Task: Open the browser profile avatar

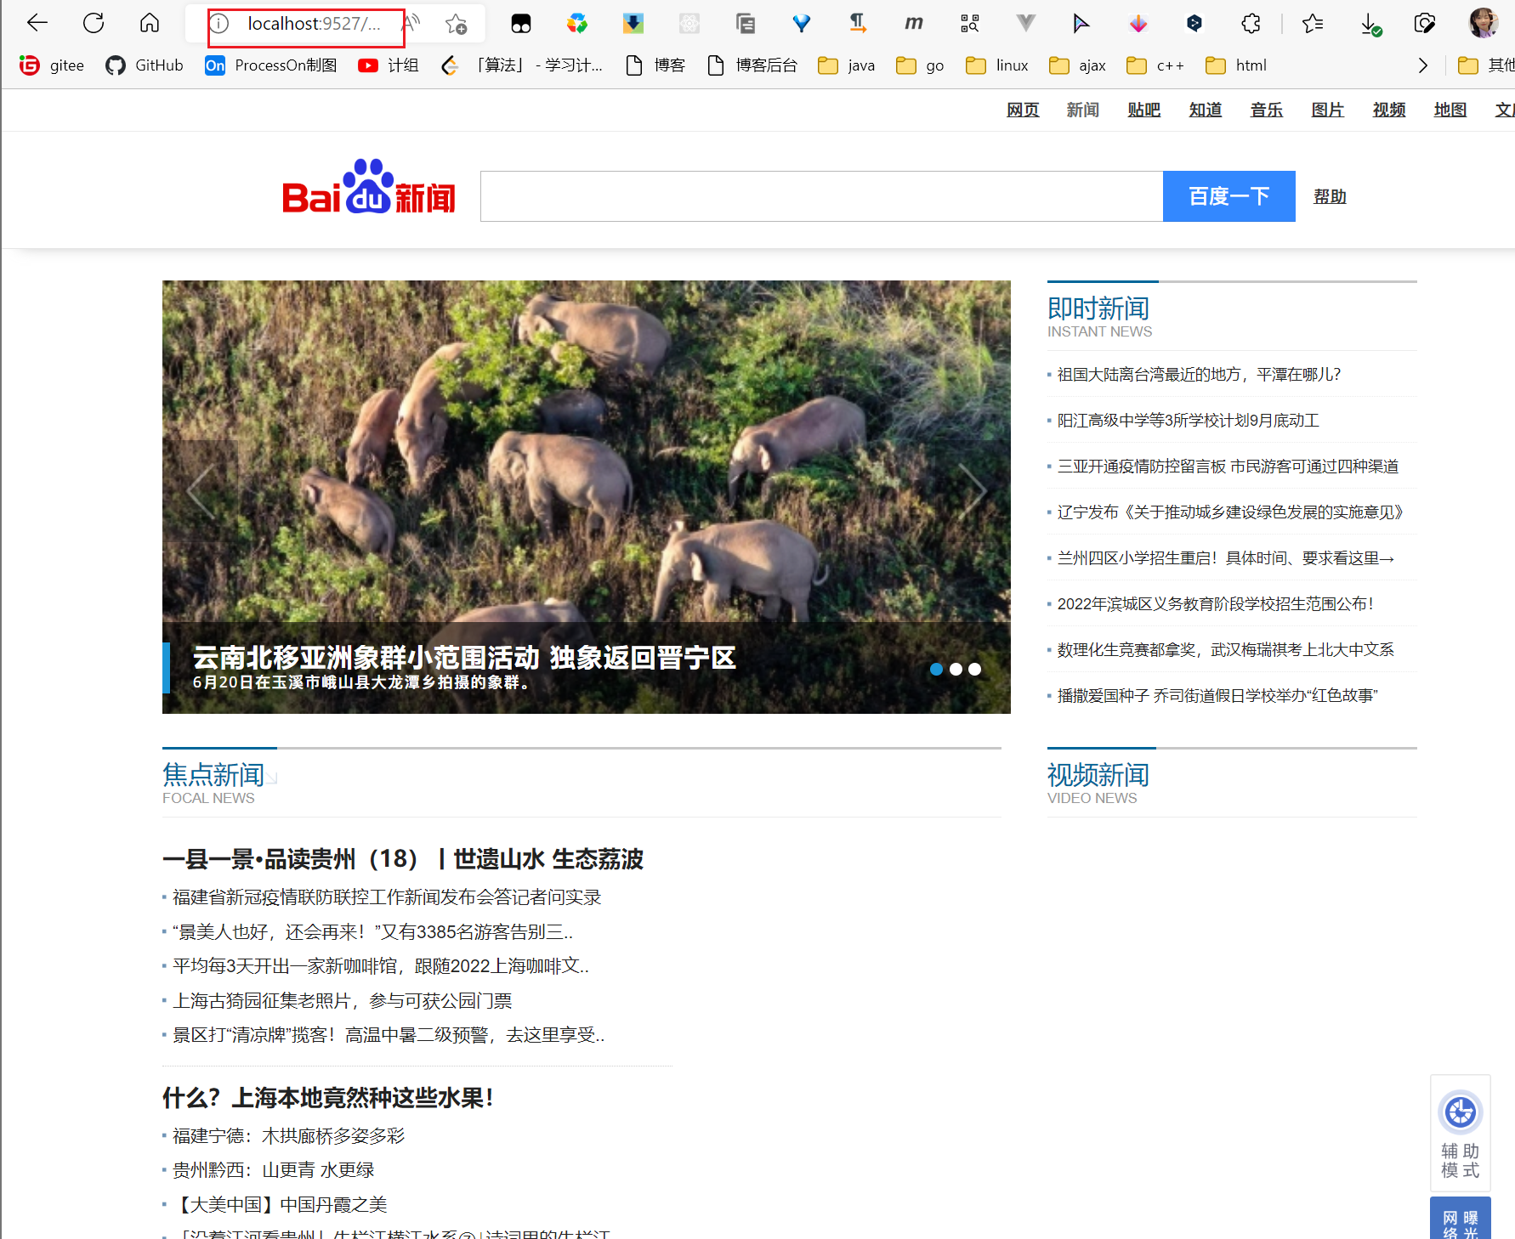Action: tap(1484, 23)
